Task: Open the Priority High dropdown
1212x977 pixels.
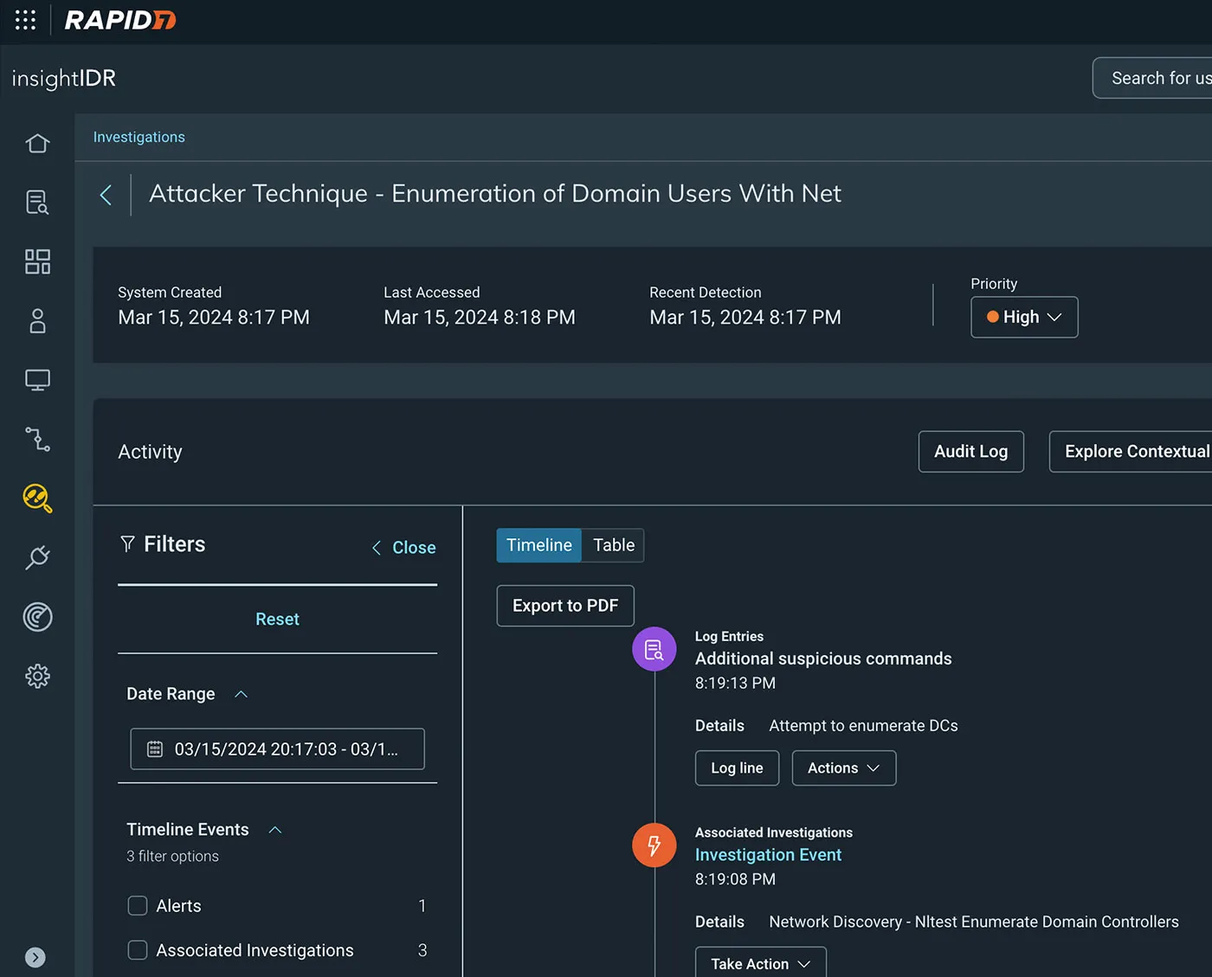Action: click(x=1024, y=317)
